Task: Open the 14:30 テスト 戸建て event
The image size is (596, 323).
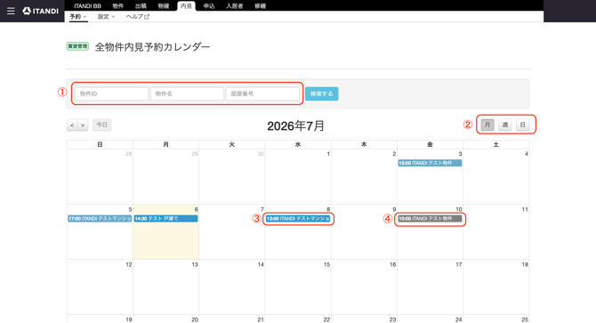Action: [165, 219]
